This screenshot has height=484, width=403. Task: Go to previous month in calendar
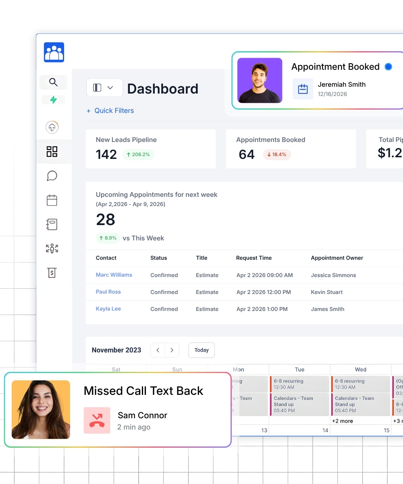[158, 350]
